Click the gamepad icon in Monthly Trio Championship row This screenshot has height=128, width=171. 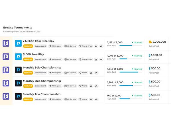pyautogui.click(x=96, y=99)
